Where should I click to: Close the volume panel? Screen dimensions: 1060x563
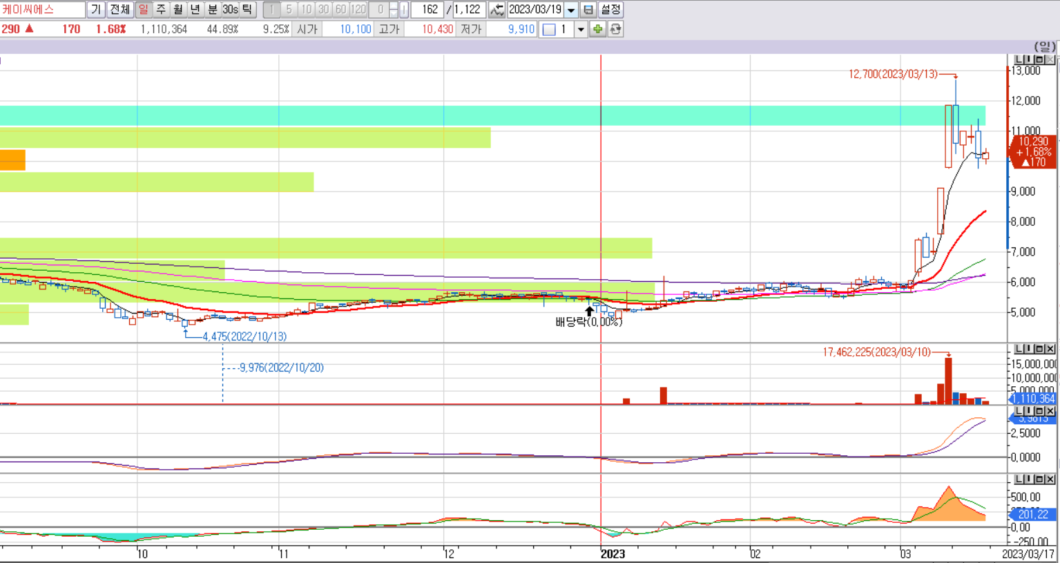point(1050,349)
